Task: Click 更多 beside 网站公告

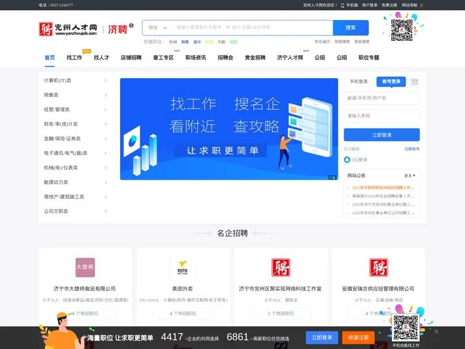Action: coord(410,176)
